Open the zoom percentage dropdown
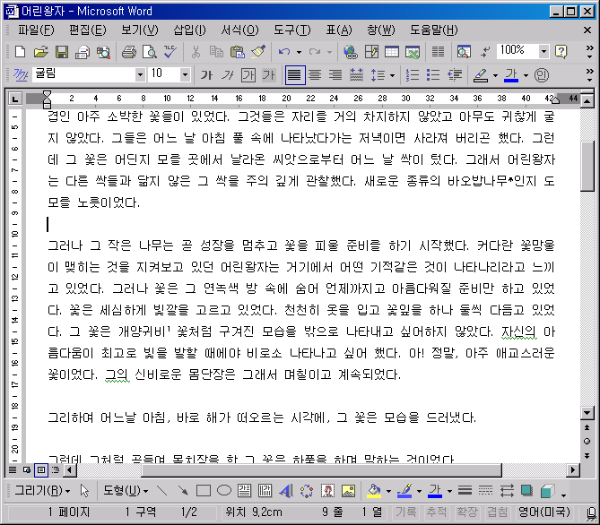 [543, 51]
